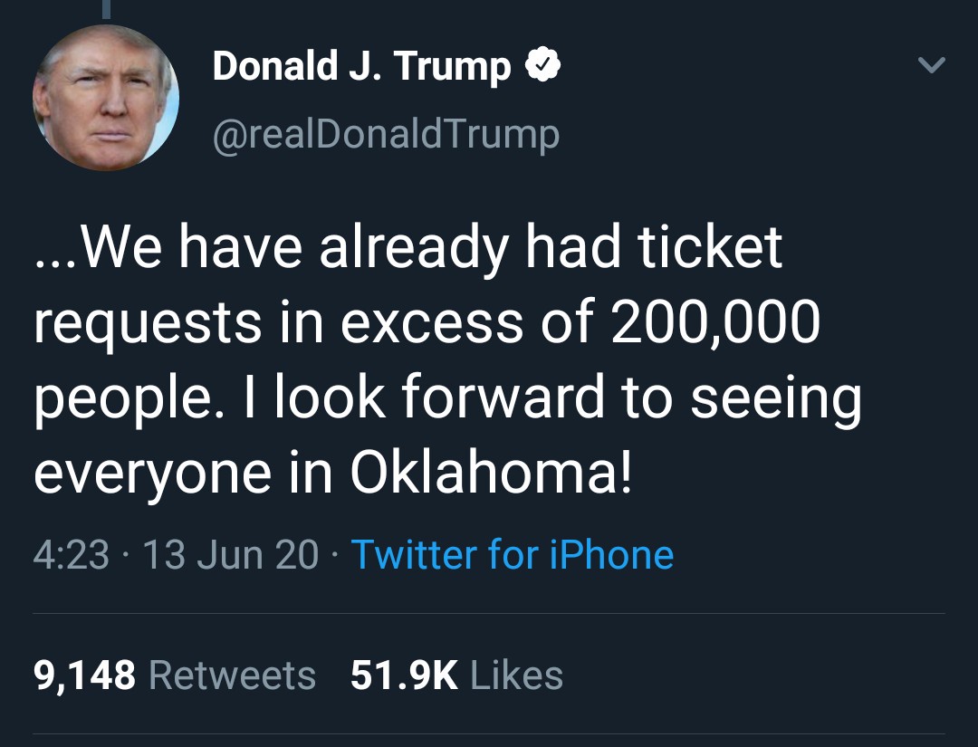978x747 pixels.
Task: Click the Likes label
Action: pyautogui.click(x=516, y=675)
